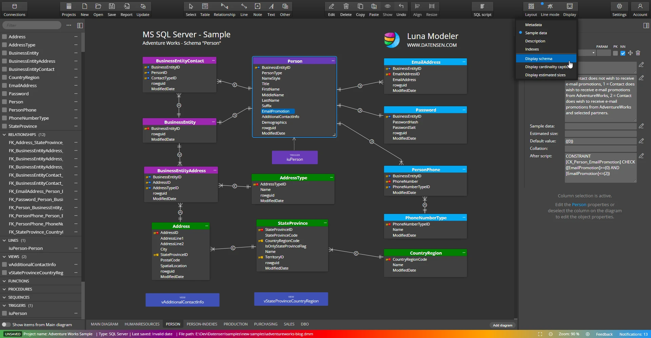The image size is (651, 338).
Task: Open the Person table options menu
Action: [x=333, y=61]
